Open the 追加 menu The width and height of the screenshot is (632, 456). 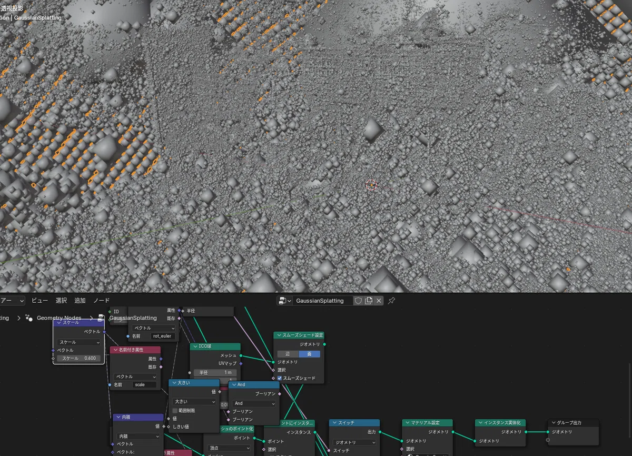click(x=80, y=301)
